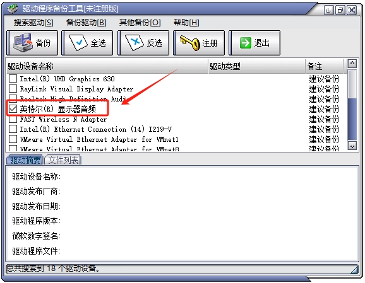
Task: Click the 备份 backup toolbar button
Action: pos(32,43)
